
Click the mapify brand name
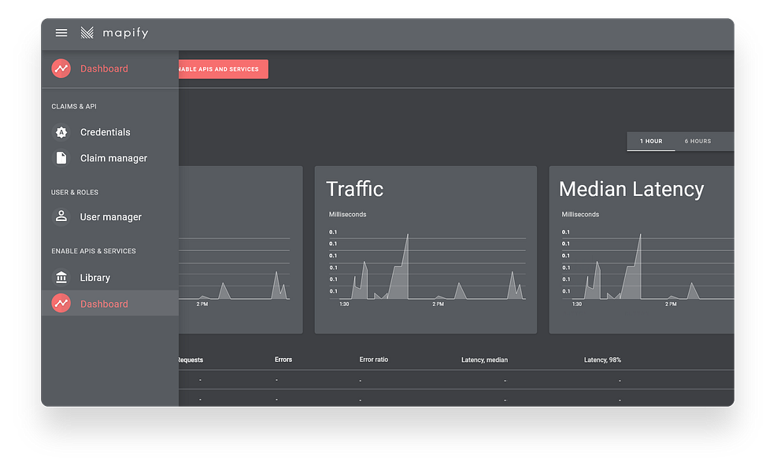coord(125,33)
